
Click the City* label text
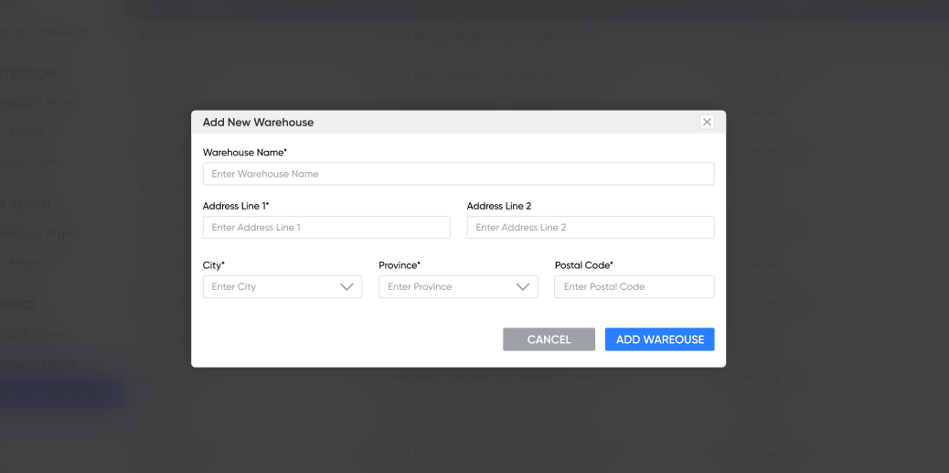pyautogui.click(x=214, y=265)
